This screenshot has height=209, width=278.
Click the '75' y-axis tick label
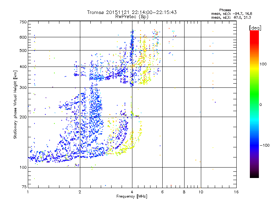[x=24, y=187]
